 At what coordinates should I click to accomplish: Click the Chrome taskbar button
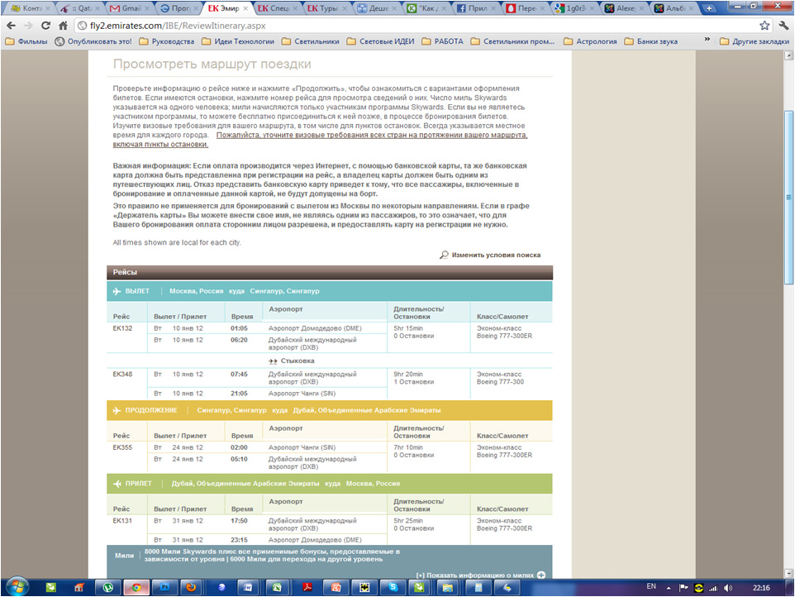136,587
